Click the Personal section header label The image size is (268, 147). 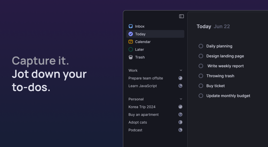(136, 99)
